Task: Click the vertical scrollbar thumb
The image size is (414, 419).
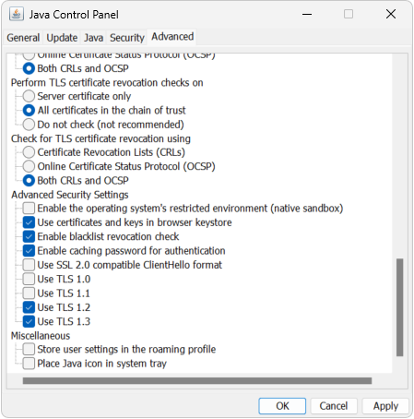Action: coord(399,307)
